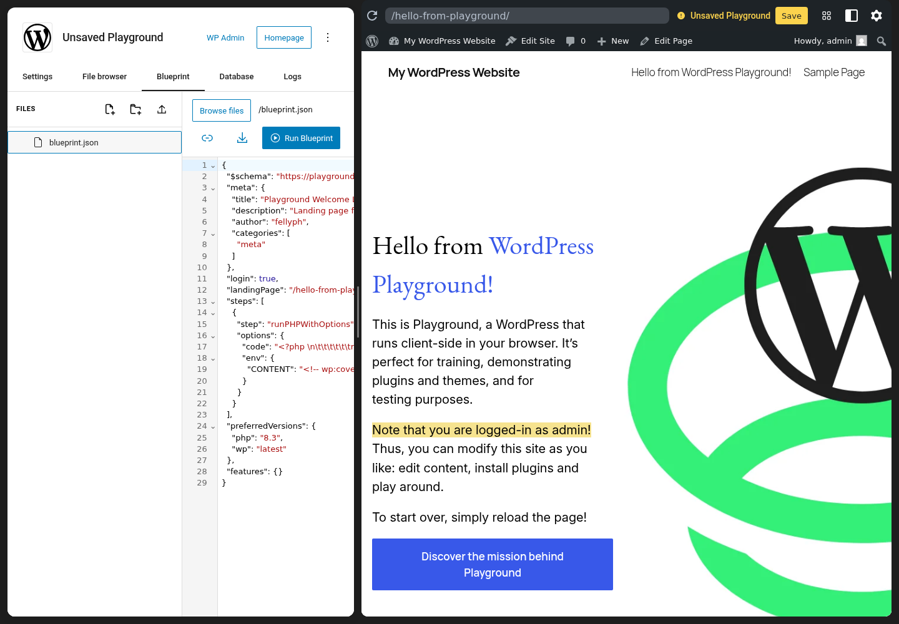Refresh the preview with the reload icon
This screenshot has height=624, width=899.
tap(372, 16)
